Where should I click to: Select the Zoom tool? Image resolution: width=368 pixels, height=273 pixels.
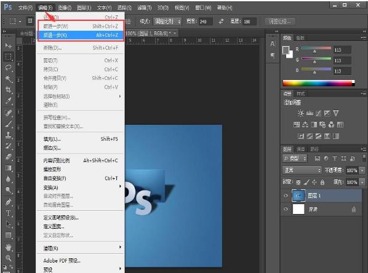point(9,258)
